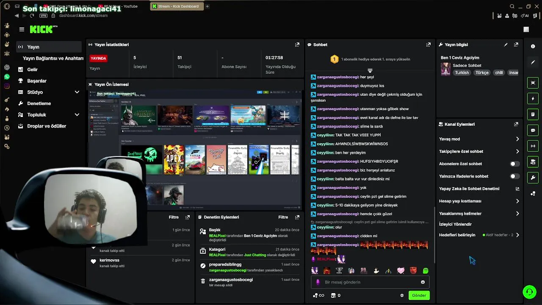Open the live support headset button
The height and width of the screenshot is (305, 542).
pyautogui.click(x=529, y=292)
